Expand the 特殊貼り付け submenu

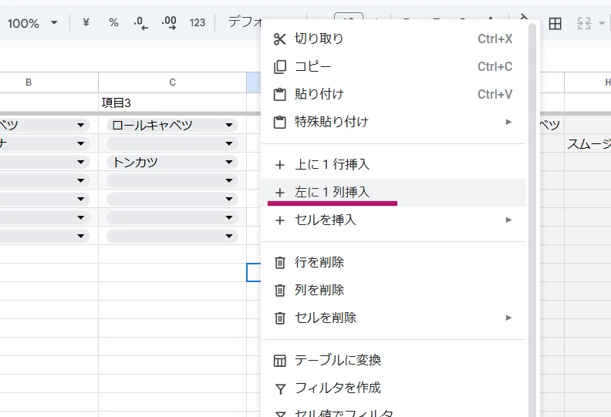[x=393, y=122]
